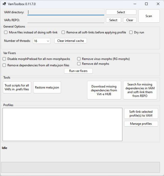
Task: Run var fixers
Action: pos(78,71)
